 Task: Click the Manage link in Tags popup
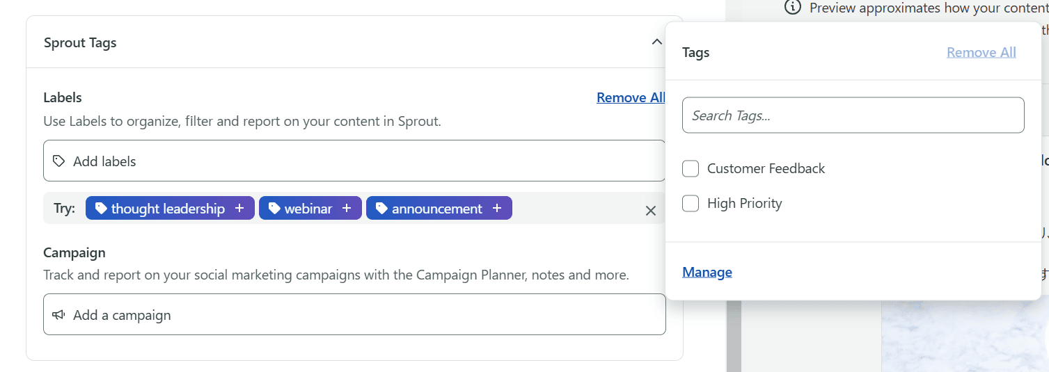[707, 272]
